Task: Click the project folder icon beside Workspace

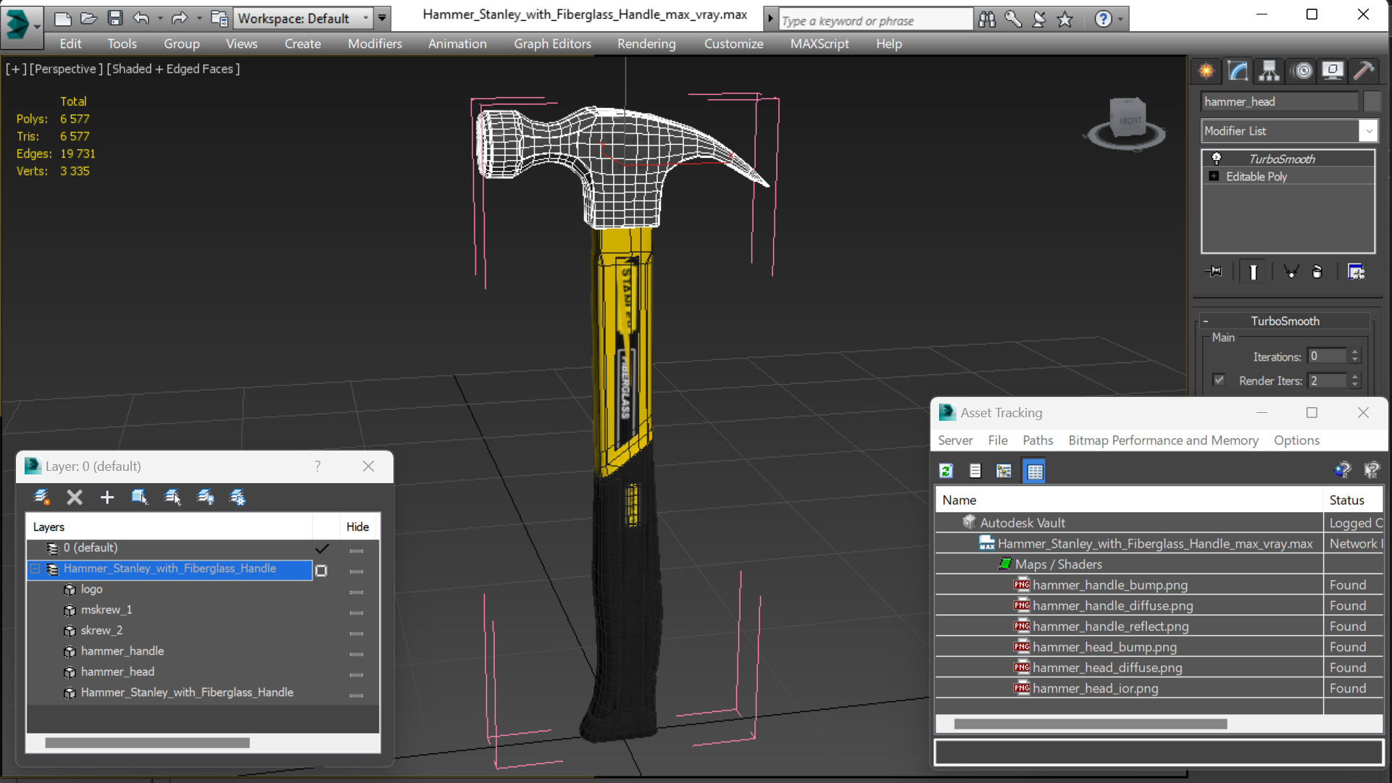Action: (x=219, y=18)
